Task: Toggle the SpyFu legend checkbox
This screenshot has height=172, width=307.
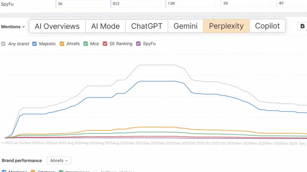Action: tap(138, 44)
